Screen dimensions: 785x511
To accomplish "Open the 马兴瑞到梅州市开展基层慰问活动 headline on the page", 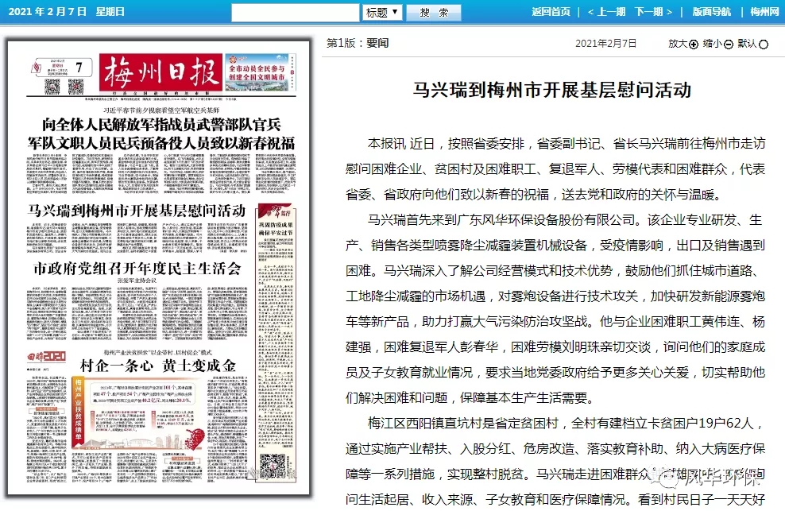I will [x=137, y=211].
